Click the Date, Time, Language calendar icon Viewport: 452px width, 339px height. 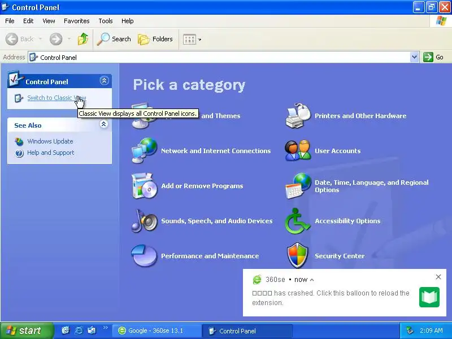click(298, 186)
